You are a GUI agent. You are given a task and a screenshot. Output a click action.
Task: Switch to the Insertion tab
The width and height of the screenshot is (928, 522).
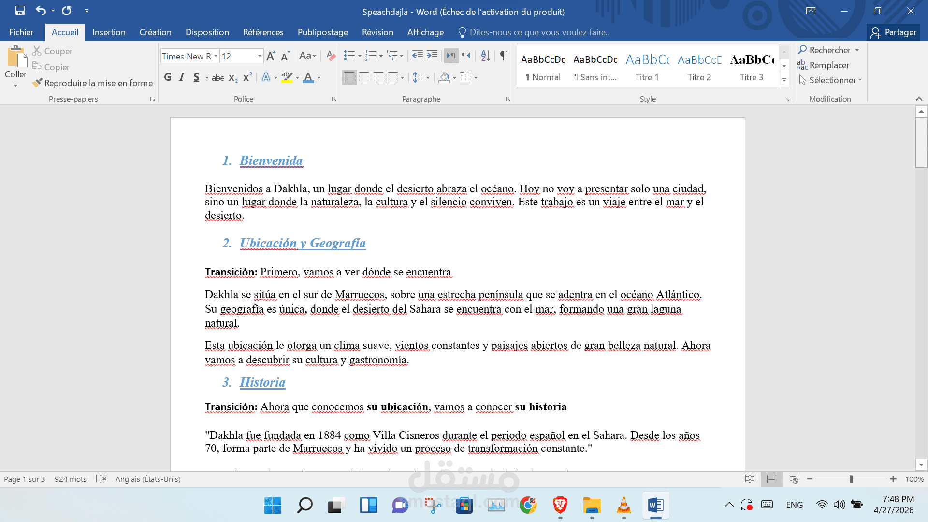coord(109,32)
